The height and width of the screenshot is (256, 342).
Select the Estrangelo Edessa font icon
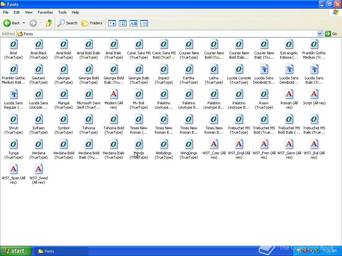coord(289,44)
